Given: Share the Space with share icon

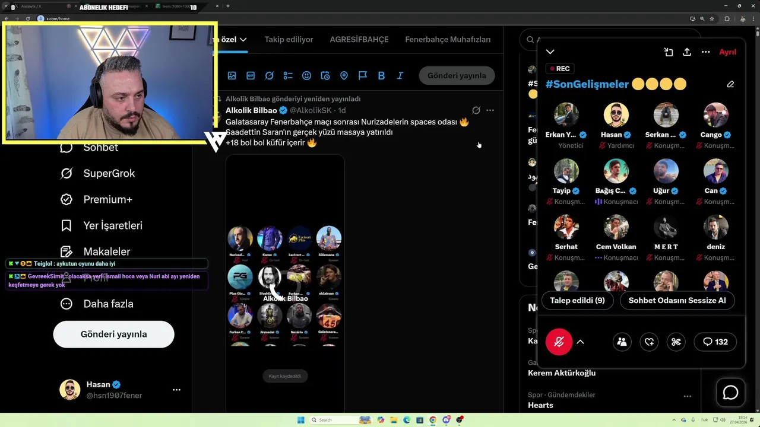Looking at the screenshot, I should [687, 52].
